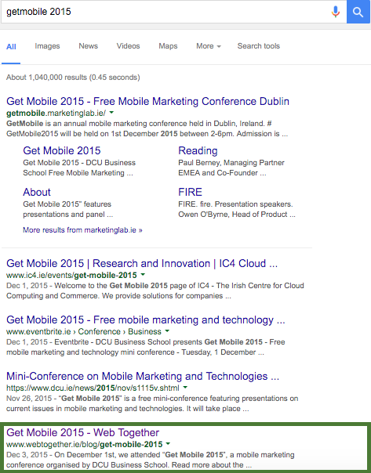
Task: Open Search tools options
Action: pos(259,46)
